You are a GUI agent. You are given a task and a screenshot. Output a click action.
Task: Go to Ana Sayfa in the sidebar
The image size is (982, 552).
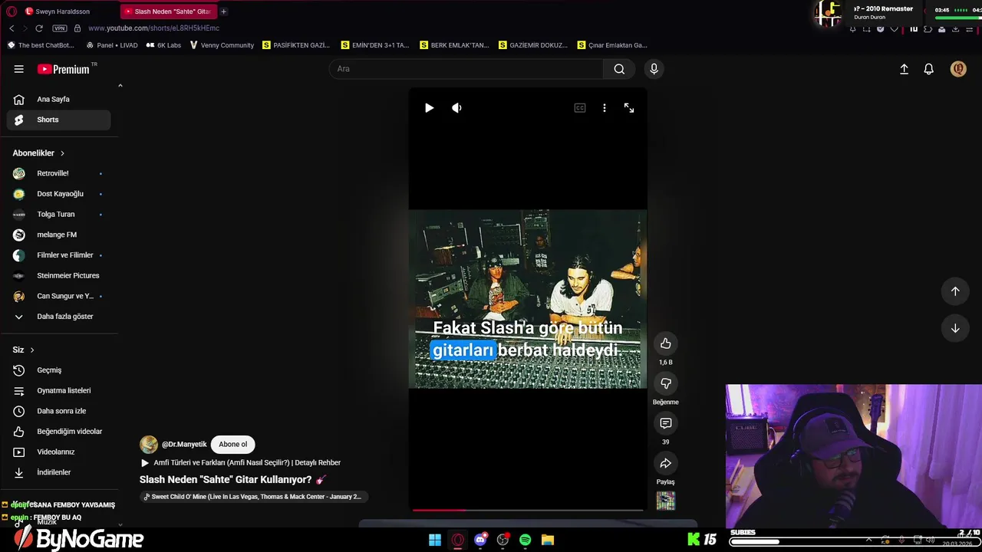pyautogui.click(x=58, y=99)
